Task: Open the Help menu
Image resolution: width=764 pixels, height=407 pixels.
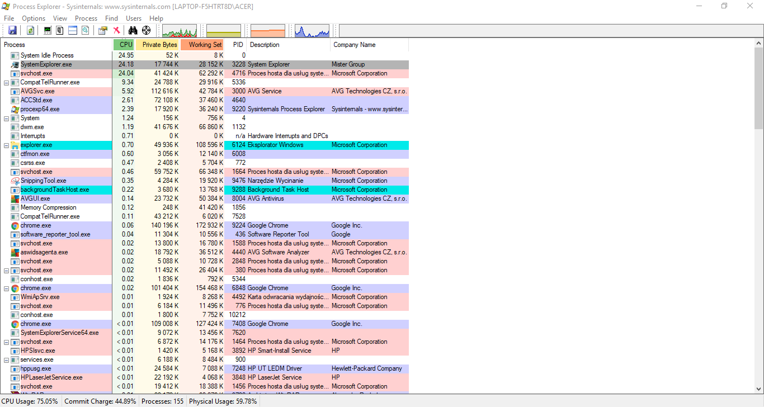Action: tap(156, 18)
